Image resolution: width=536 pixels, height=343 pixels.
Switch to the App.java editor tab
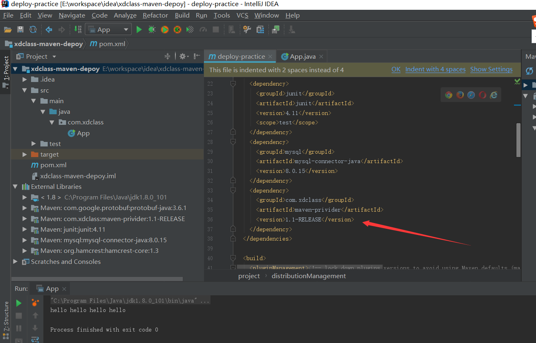(x=303, y=56)
